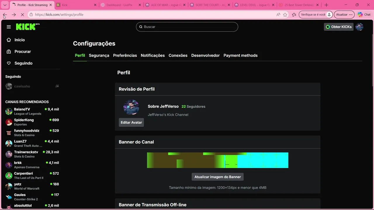The height and width of the screenshot is (210, 374).
Task: Close the Dashboard - LivePix tab
Action: pos(140,5)
